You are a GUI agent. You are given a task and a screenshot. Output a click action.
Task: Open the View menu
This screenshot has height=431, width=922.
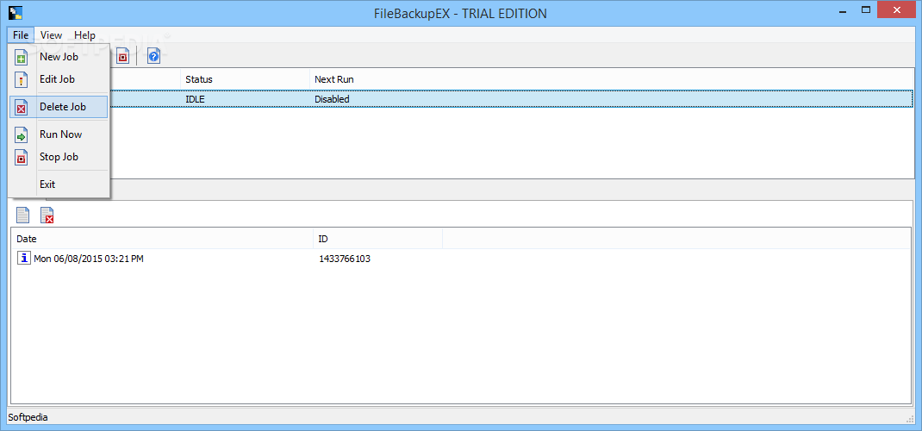pyautogui.click(x=51, y=35)
